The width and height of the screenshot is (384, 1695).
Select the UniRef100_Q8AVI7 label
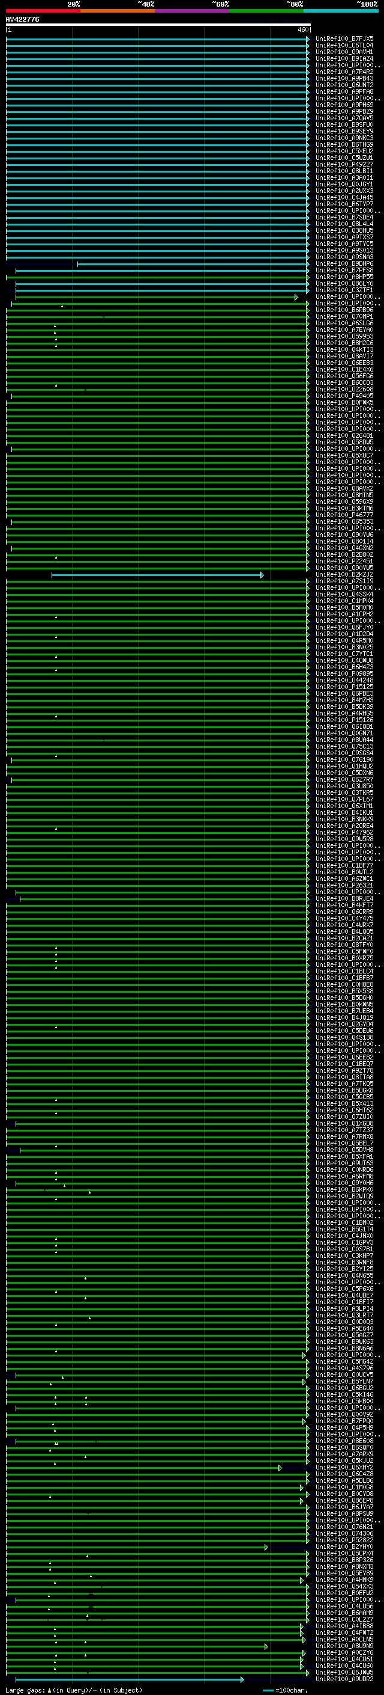coord(344,356)
